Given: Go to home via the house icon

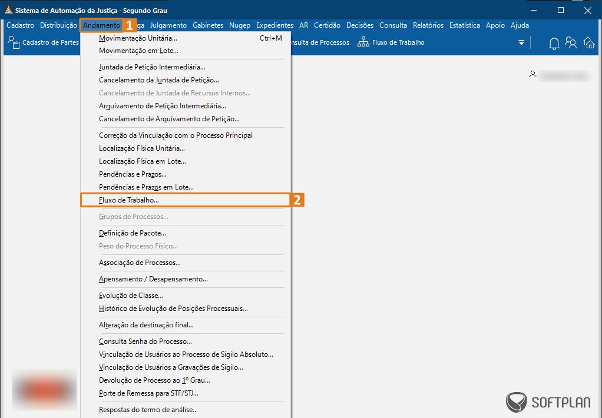Looking at the screenshot, I should click(588, 43).
